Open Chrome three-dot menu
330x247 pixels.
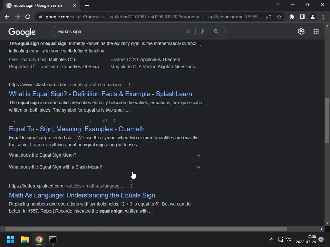click(x=323, y=17)
